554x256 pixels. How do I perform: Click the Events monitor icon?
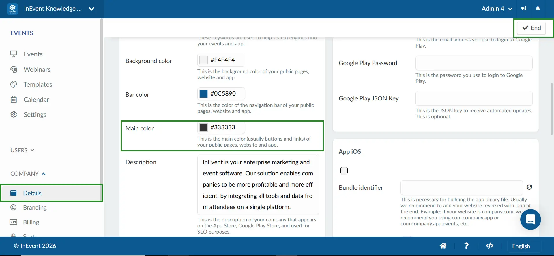pos(14,54)
